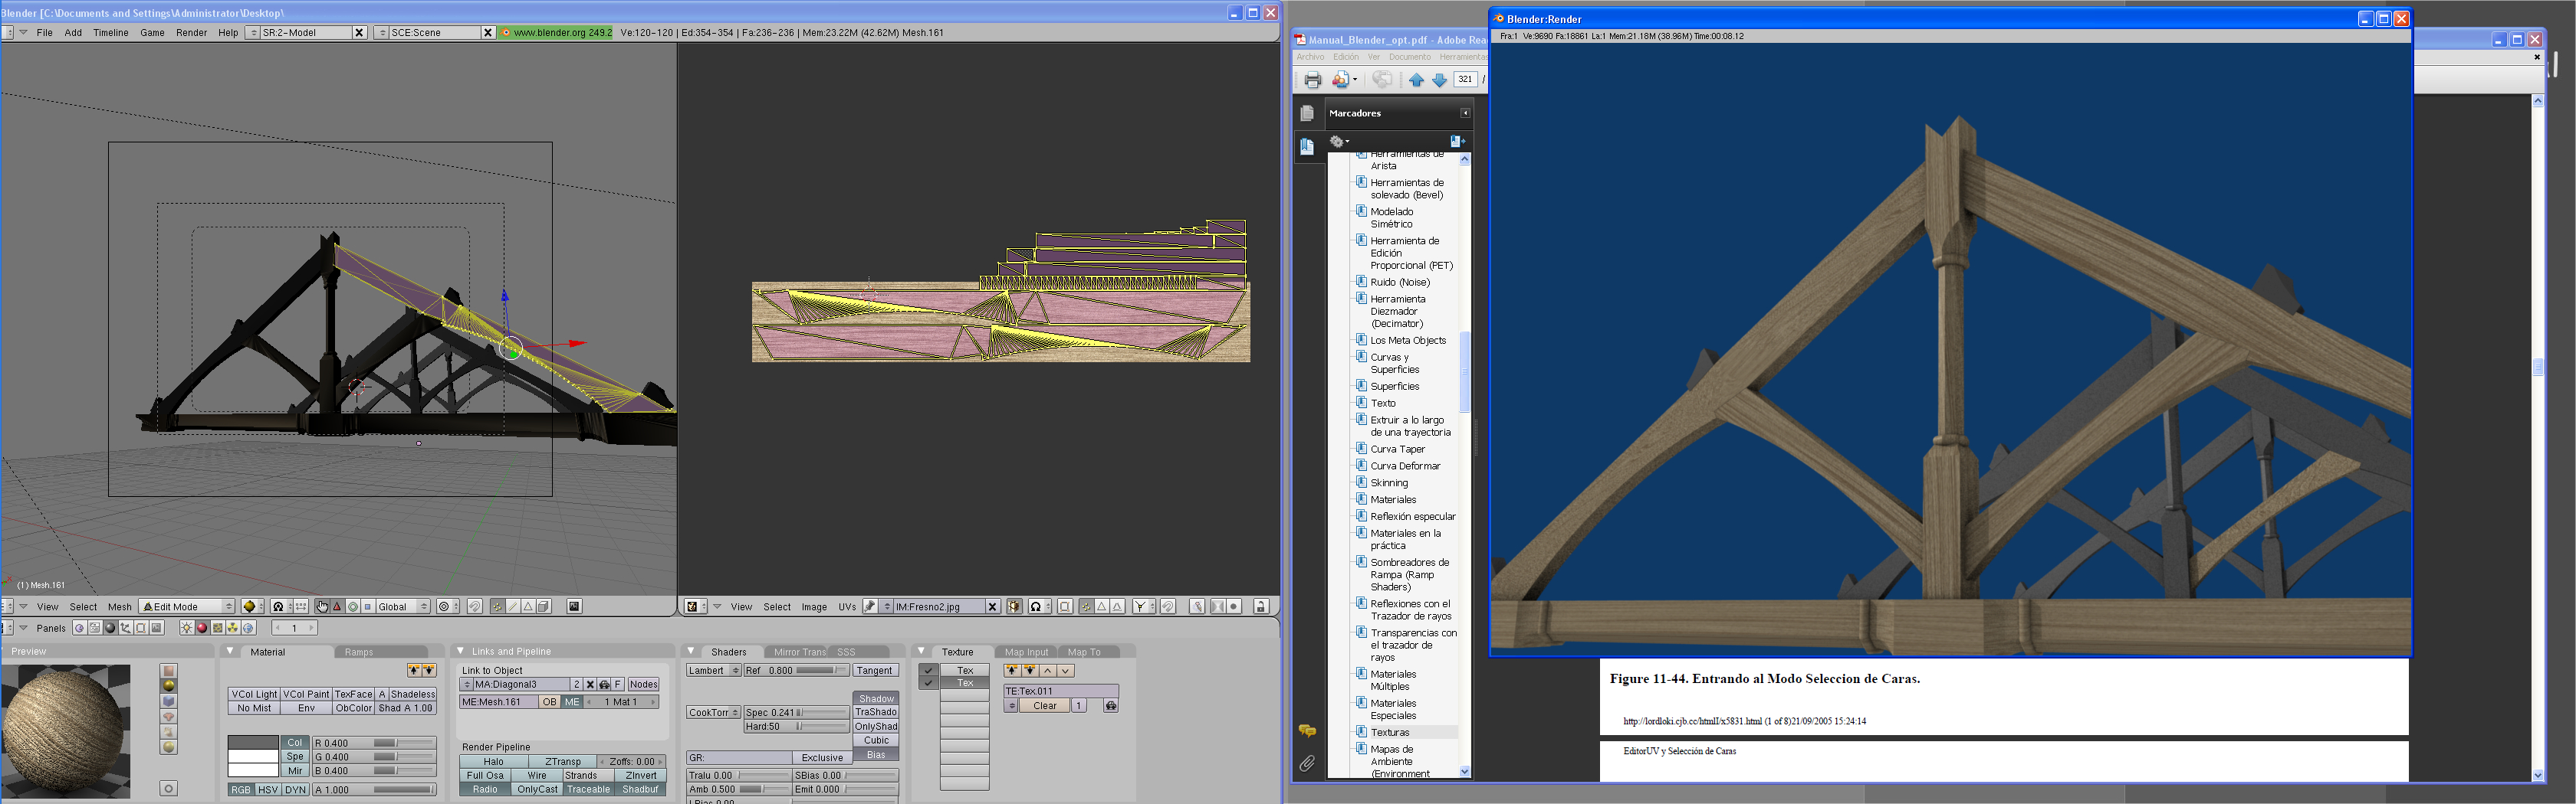Go to previous page arrow in Adobe Reader
Image resolution: width=2576 pixels, height=804 pixels.
tap(1416, 80)
